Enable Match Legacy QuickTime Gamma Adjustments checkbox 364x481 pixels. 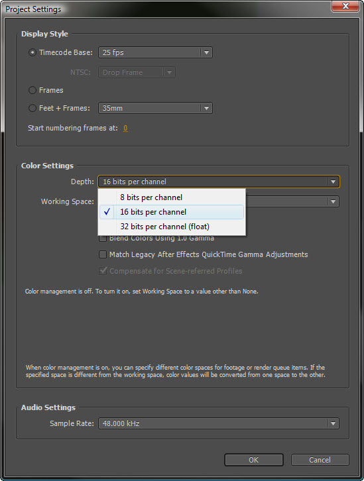tap(103, 254)
